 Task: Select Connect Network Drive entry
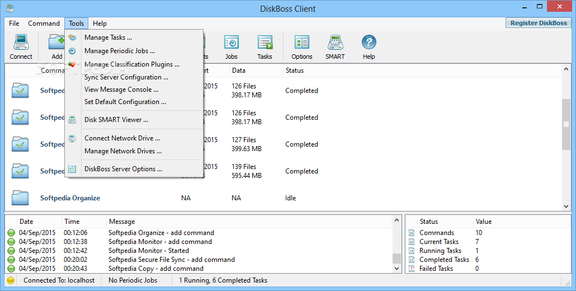coord(134,139)
